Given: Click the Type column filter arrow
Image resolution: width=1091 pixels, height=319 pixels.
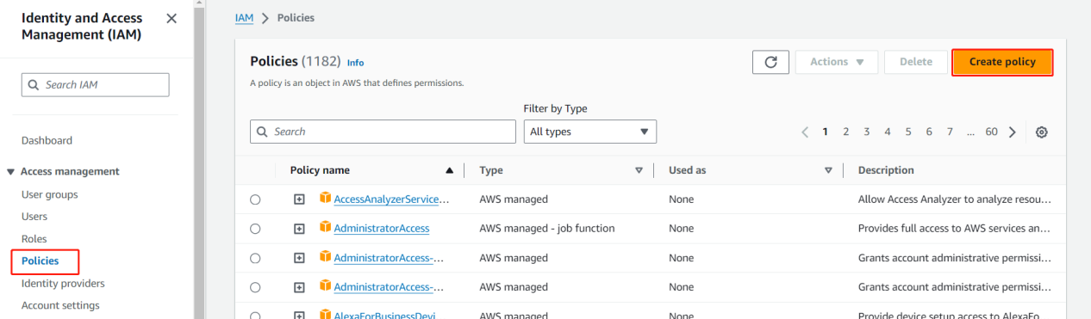Looking at the screenshot, I should pyautogui.click(x=639, y=170).
